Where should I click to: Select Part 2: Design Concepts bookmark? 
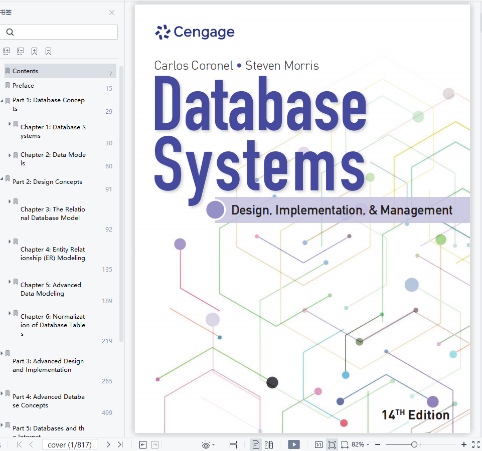pos(47,182)
